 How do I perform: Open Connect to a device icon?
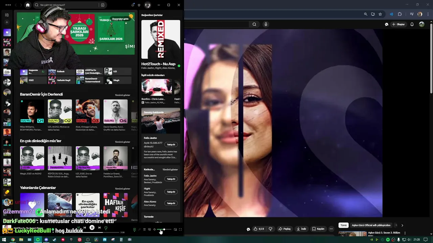(149, 230)
